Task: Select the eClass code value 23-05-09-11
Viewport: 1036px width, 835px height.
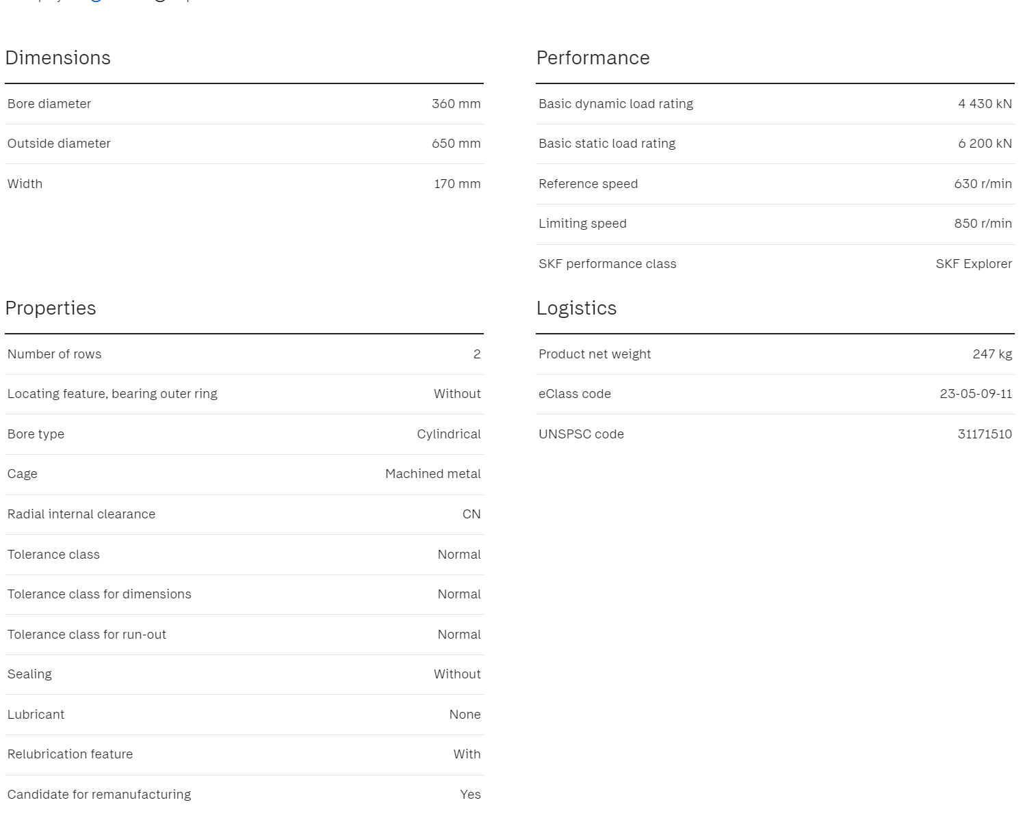Action: (975, 394)
